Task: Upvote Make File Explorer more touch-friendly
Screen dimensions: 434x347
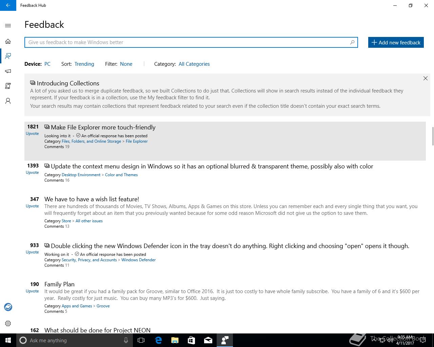Action: [32, 134]
